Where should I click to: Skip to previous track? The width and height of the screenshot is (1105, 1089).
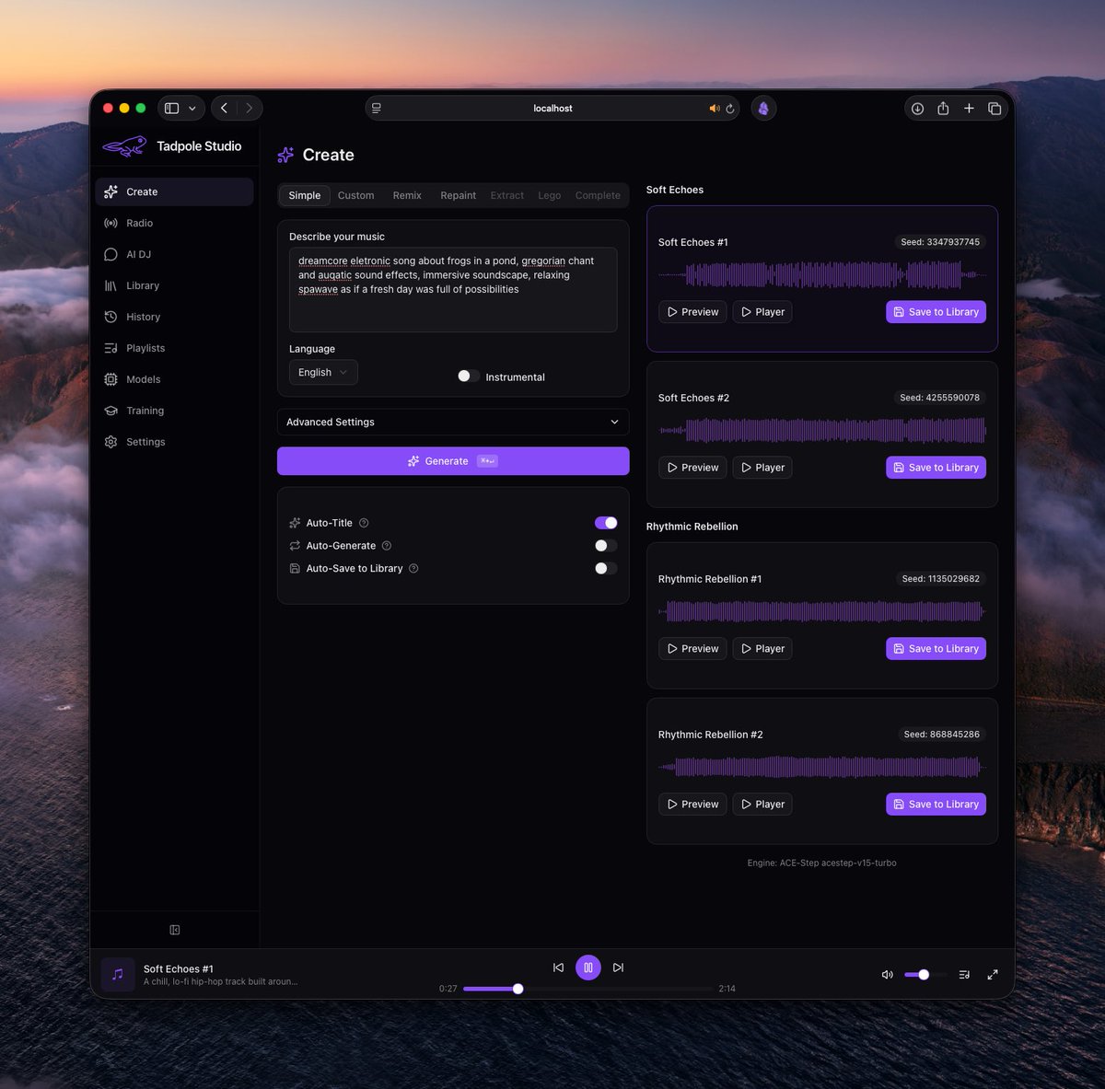(558, 967)
